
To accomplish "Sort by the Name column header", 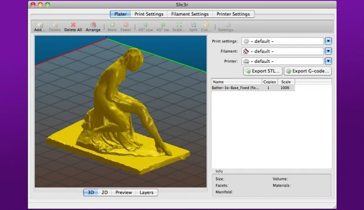I will click(x=237, y=82).
